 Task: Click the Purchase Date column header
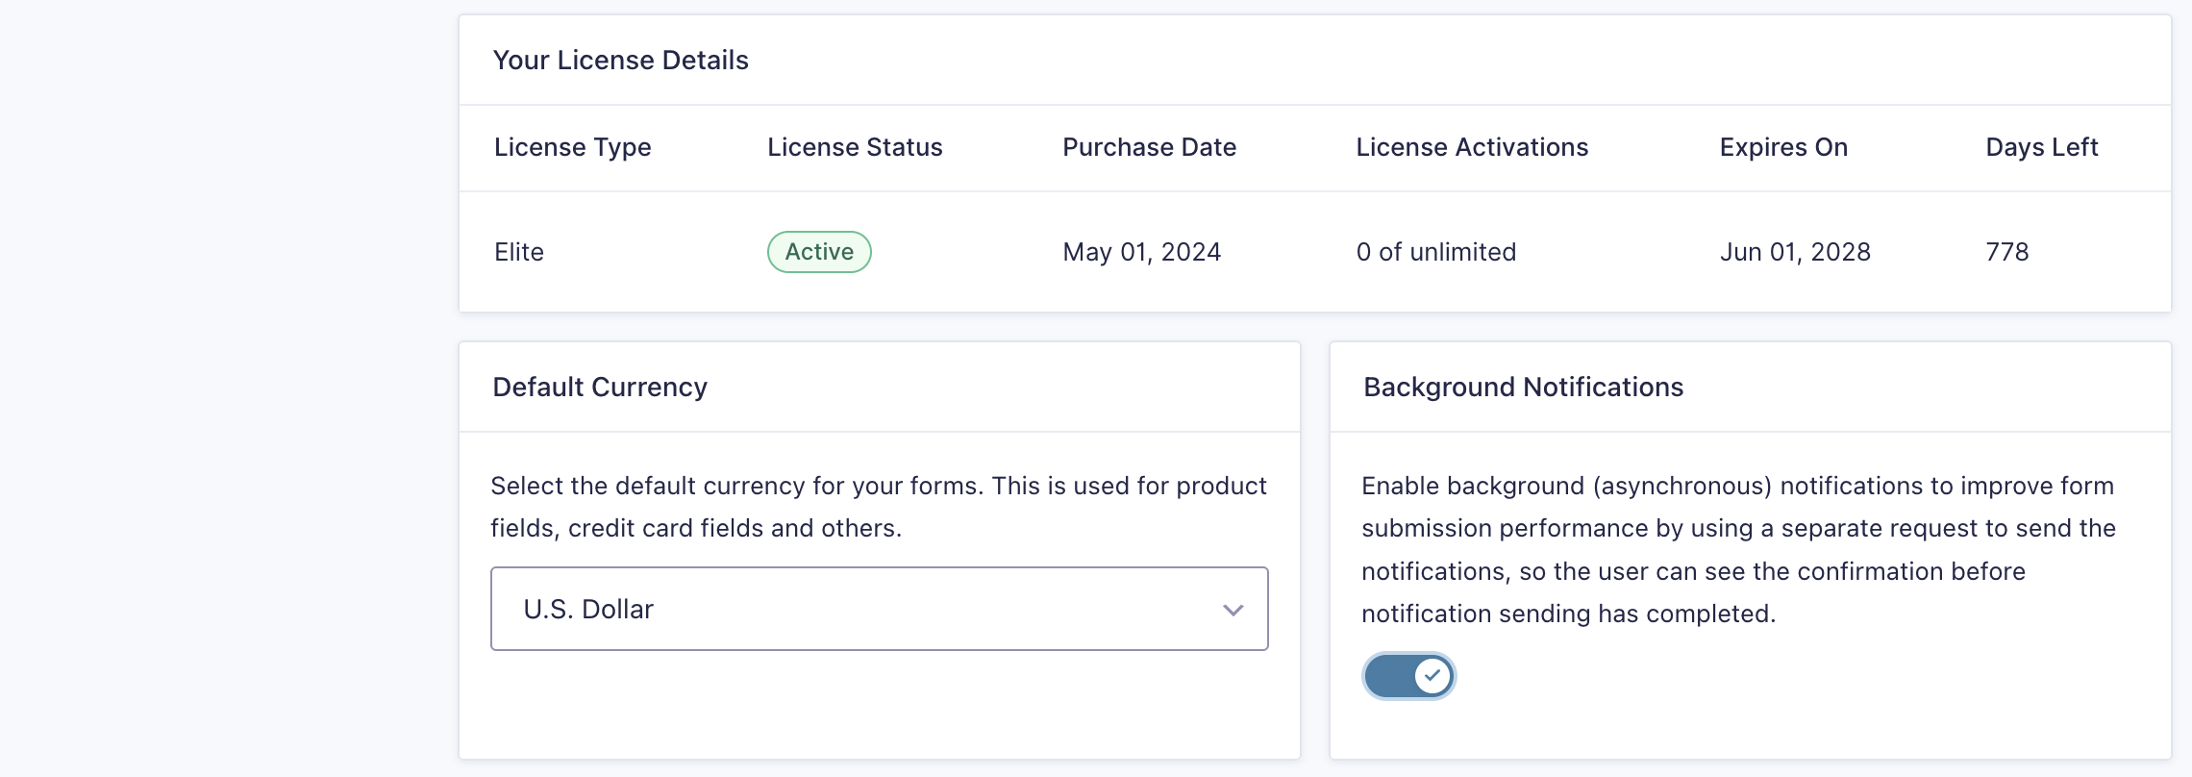click(x=1149, y=147)
